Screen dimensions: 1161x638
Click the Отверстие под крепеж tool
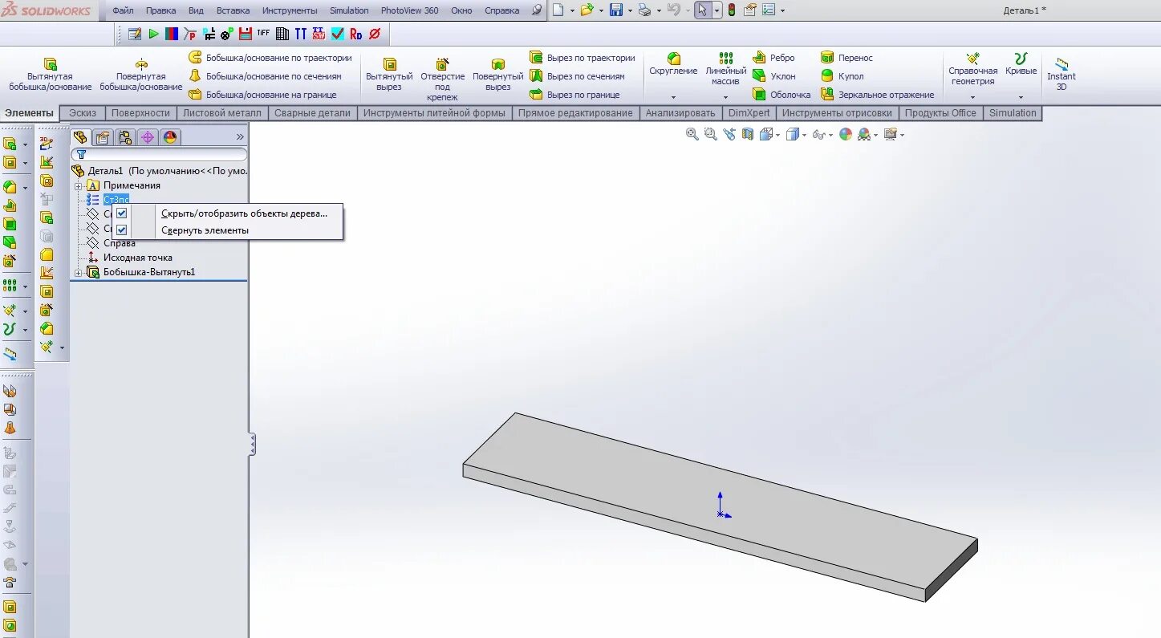point(444,72)
